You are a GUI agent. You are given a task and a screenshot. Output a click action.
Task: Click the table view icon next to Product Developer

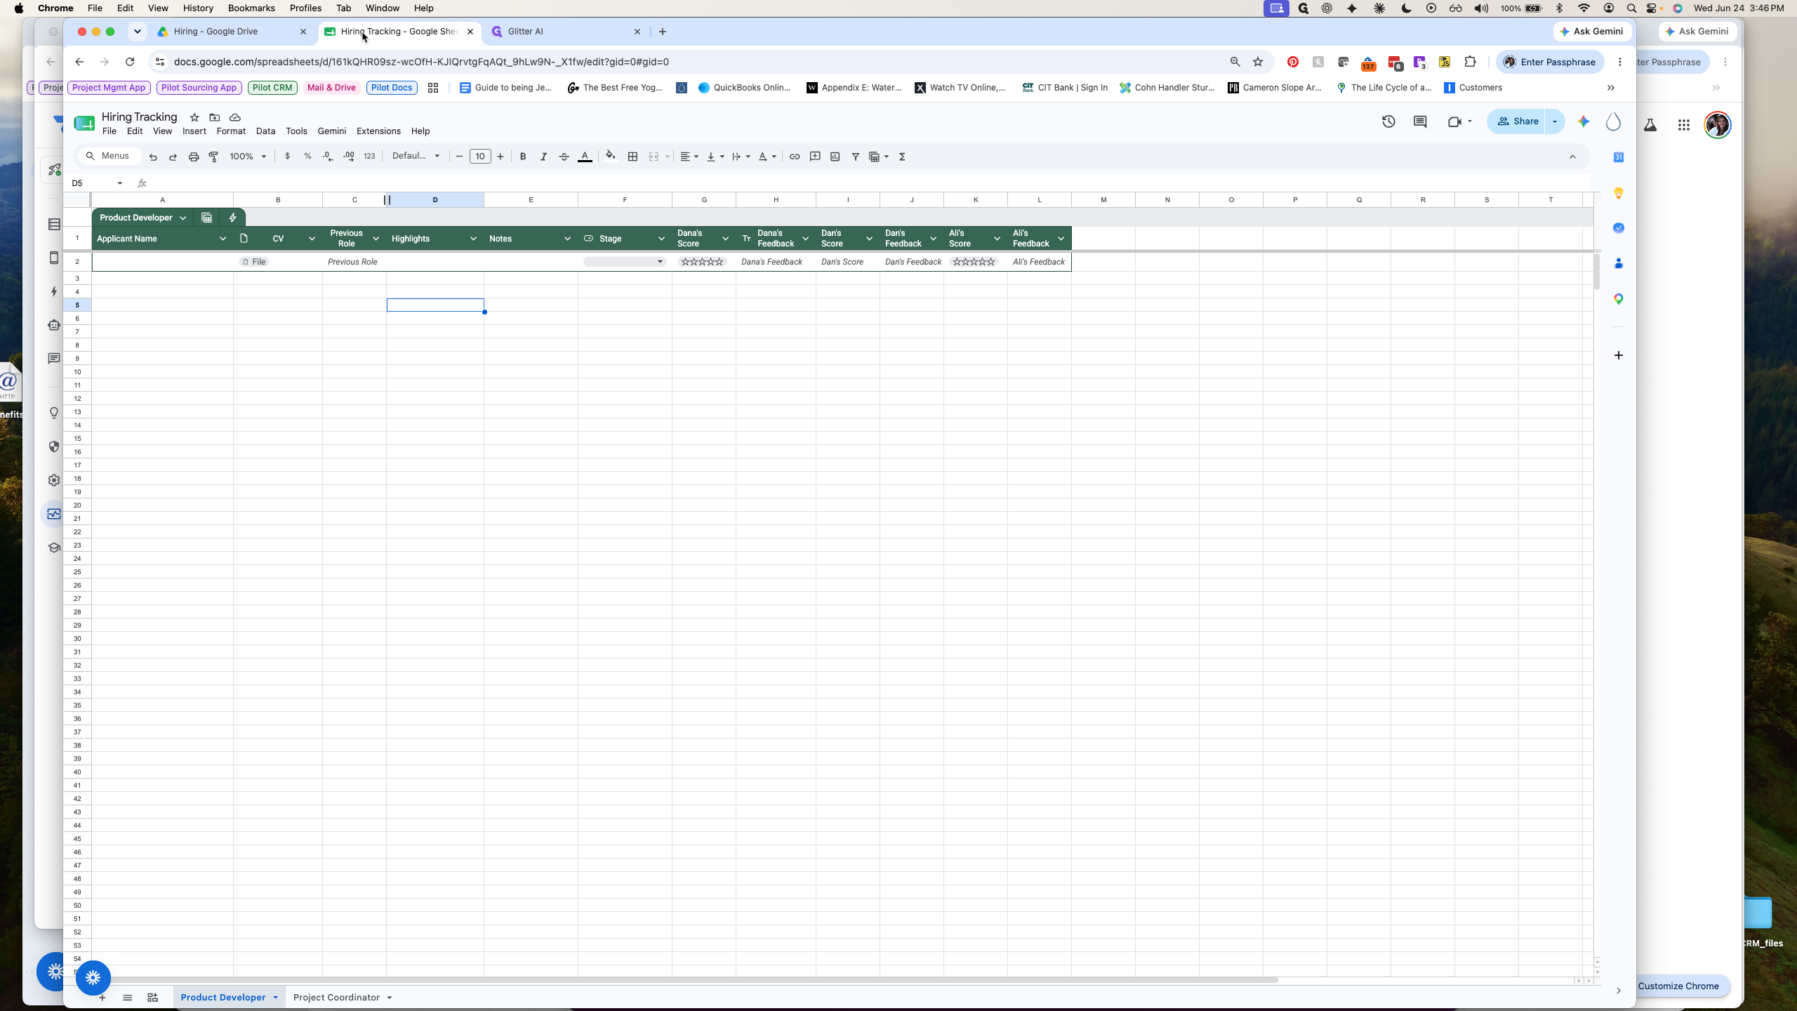206,218
